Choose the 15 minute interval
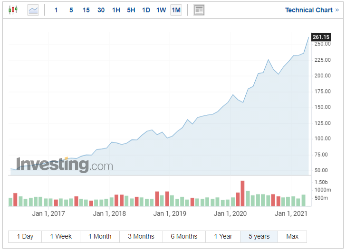Image resolution: width=346 pixels, height=250 pixels. point(86,10)
